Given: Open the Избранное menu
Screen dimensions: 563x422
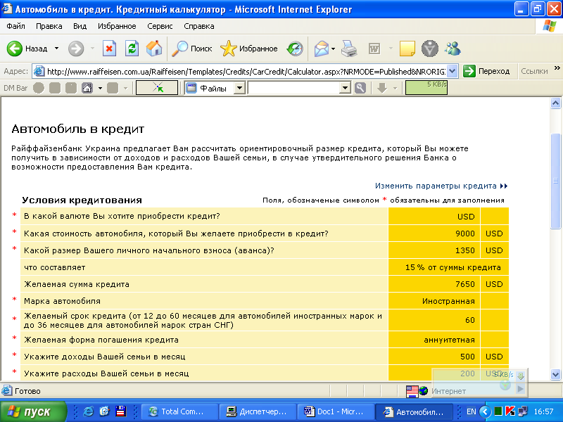Looking at the screenshot, I should [118, 26].
